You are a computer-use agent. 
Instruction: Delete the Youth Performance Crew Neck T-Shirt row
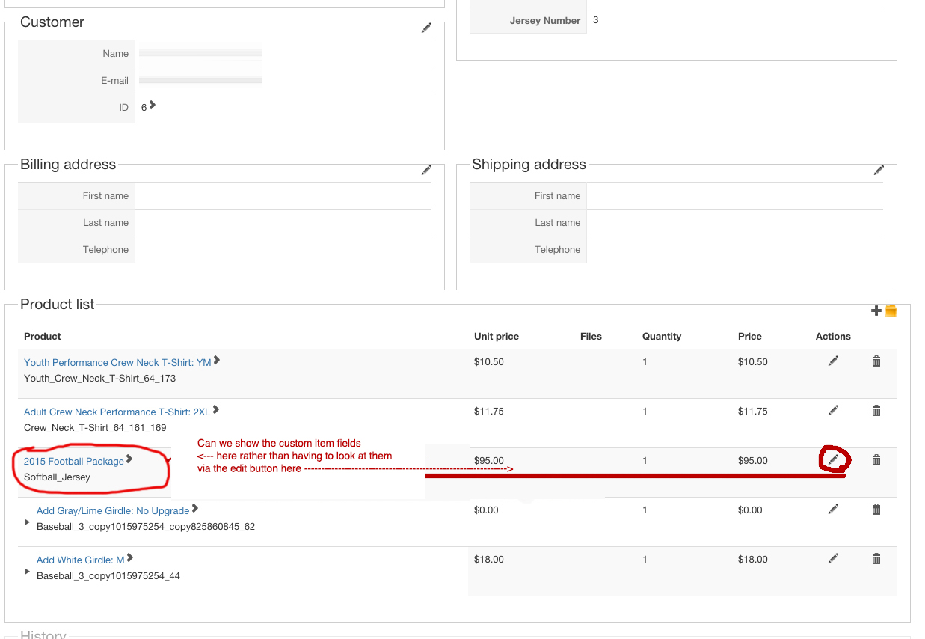click(x=876, y=361)
